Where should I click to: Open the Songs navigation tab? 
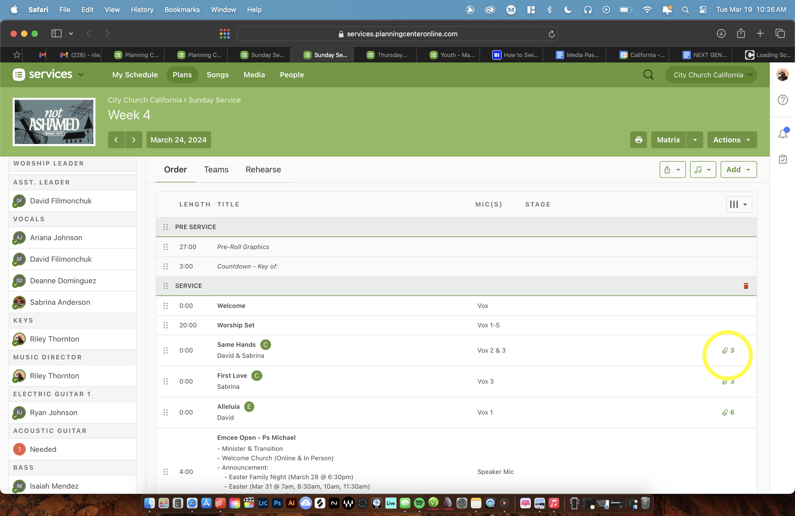point(218,75)
